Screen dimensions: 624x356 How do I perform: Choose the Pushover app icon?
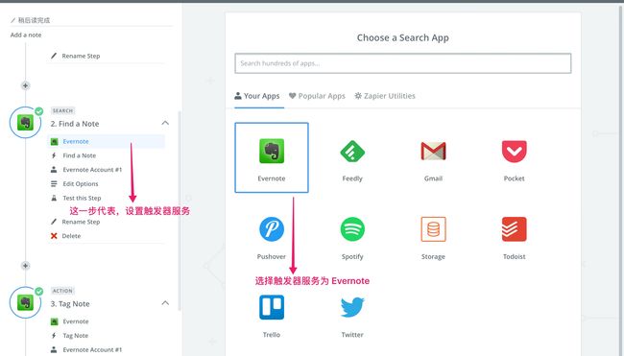[x=272, y=229]
